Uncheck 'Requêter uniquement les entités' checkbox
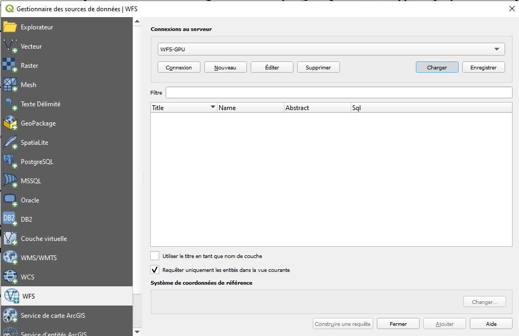This screenshot has width=519, height=336. [x=155, y=270]
